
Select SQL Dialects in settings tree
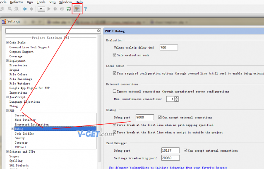tap(19, 165)
